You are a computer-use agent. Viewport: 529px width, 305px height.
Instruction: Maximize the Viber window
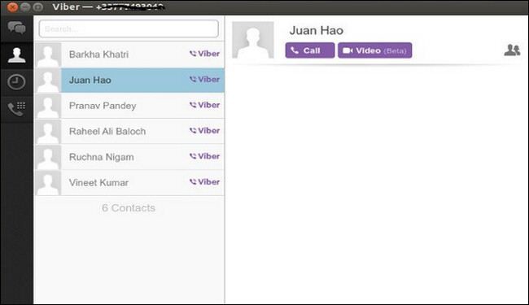[x=38, y=7]
